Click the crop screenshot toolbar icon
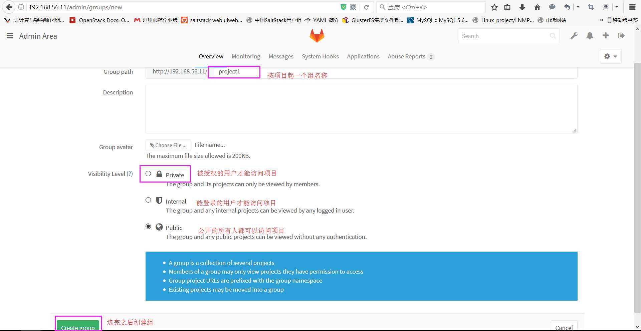The height and width of the screenshot is (331, 641). click(x=591, y=7)
